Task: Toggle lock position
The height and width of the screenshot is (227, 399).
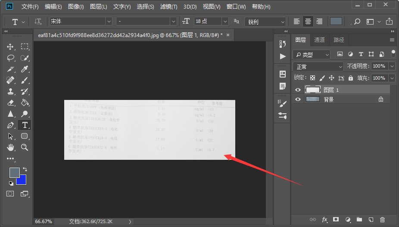Action: pos(331,78)
